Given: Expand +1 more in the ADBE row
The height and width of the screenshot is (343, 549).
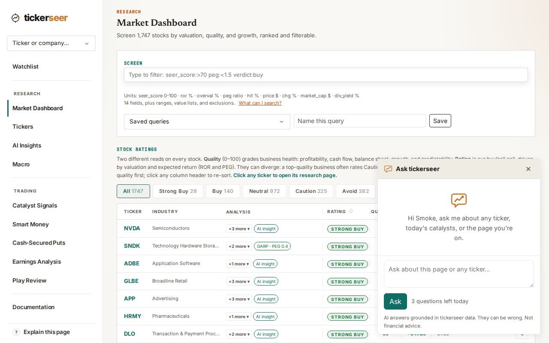Looking at the screenshot, I should coord(238,264).
